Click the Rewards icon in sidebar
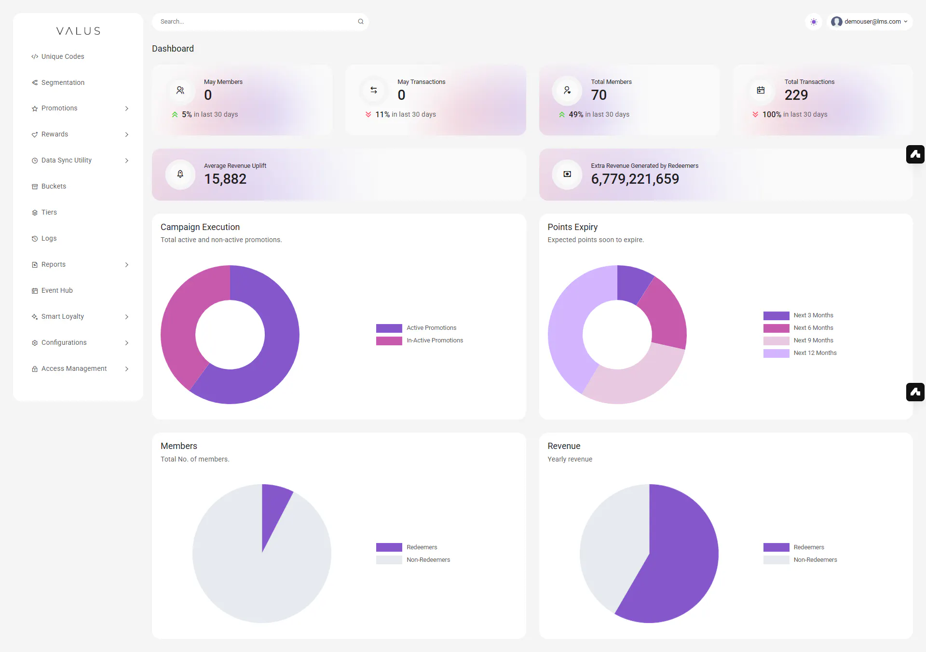 [x=35, y=135]
